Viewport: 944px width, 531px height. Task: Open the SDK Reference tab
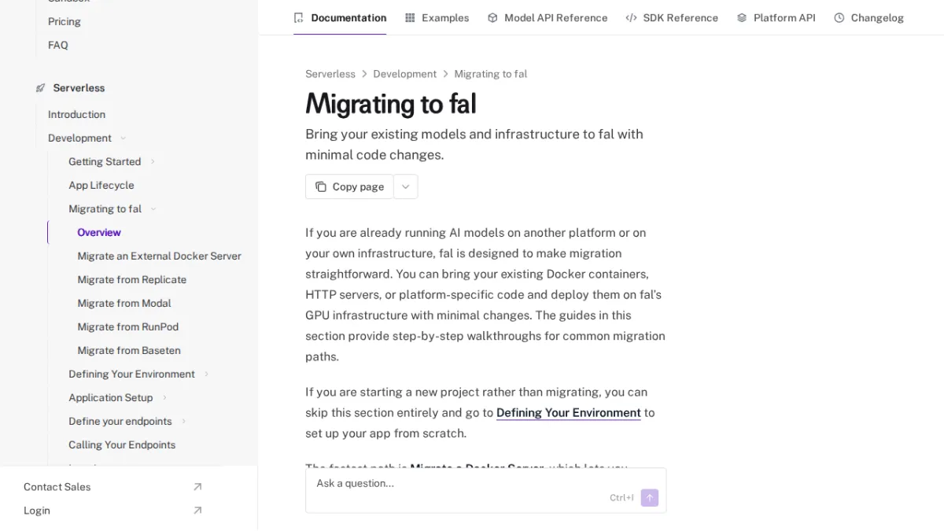672,17
